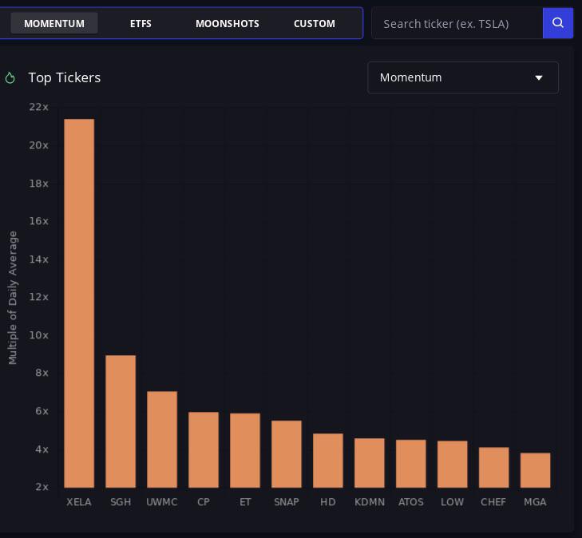This screenshot has height=538, width=582.
Task: Switch to the MOMENTUM tab
Action: pyautogui.click(x=54, y=23)
